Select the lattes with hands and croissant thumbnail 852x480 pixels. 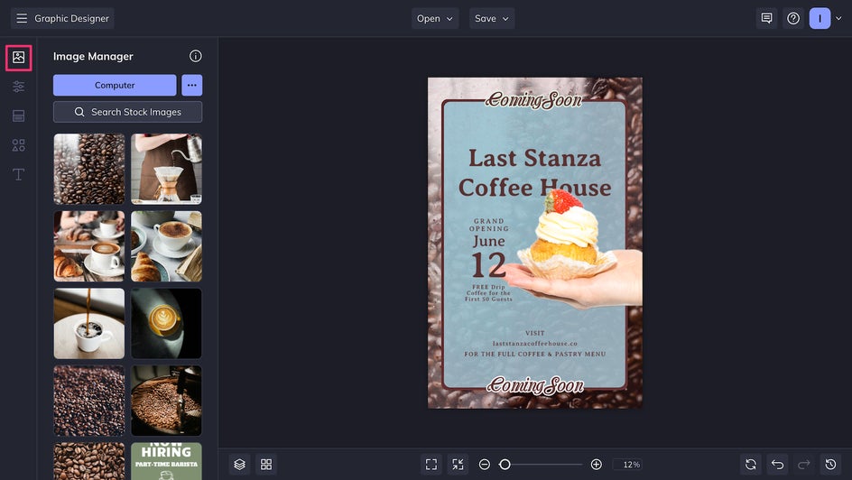tap(89, 246)
